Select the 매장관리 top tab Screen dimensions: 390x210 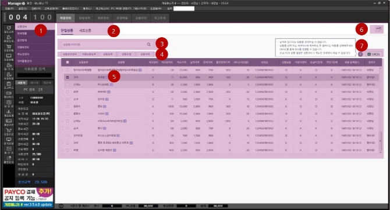(66, 18)
